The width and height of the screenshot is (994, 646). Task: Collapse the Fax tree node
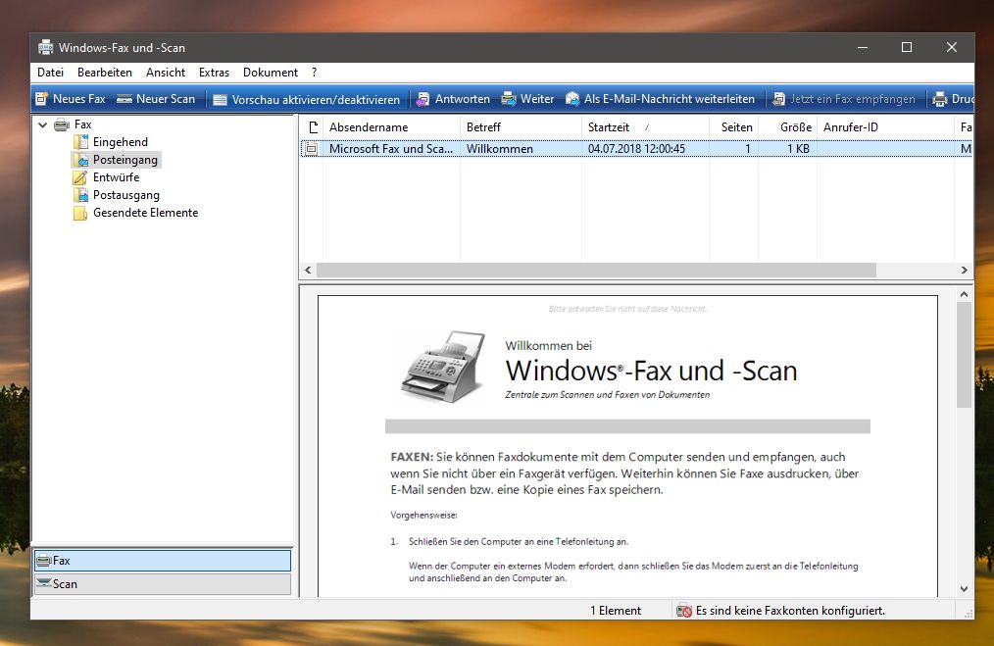click(x=42, y=124)
